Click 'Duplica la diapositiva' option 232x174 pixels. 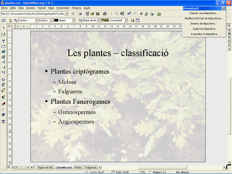pos(204,29)
